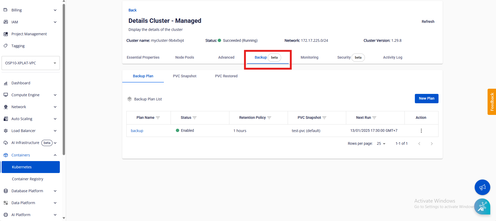
Task: Switch to the PVC Snapshot tab
Action: pos(184,76)
